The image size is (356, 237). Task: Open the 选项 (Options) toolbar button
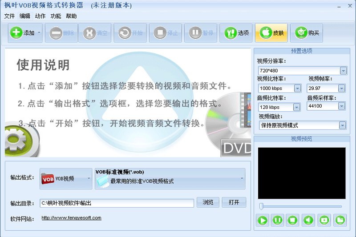coord(236,33)
